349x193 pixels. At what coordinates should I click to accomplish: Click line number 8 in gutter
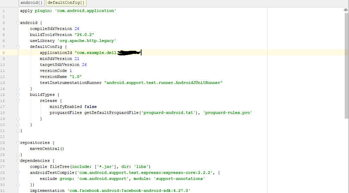(4, 53)
